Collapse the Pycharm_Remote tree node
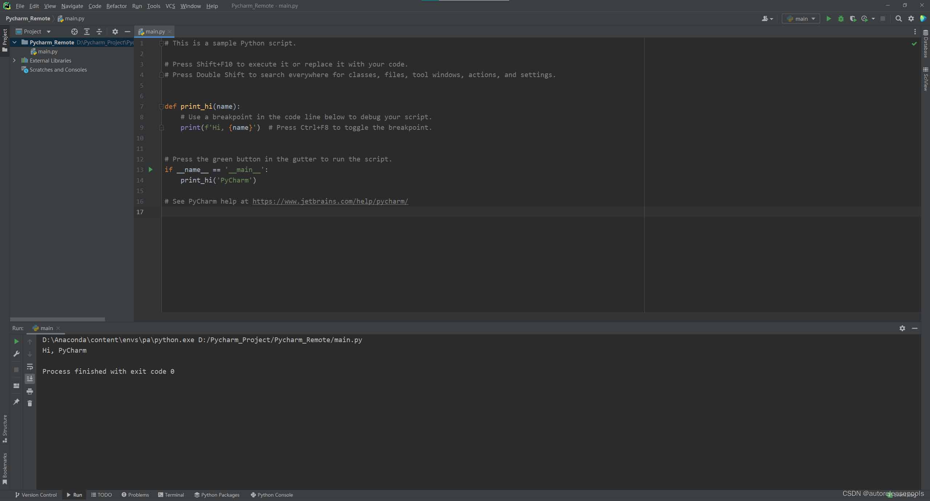The image size is (930, 501). 15,42
